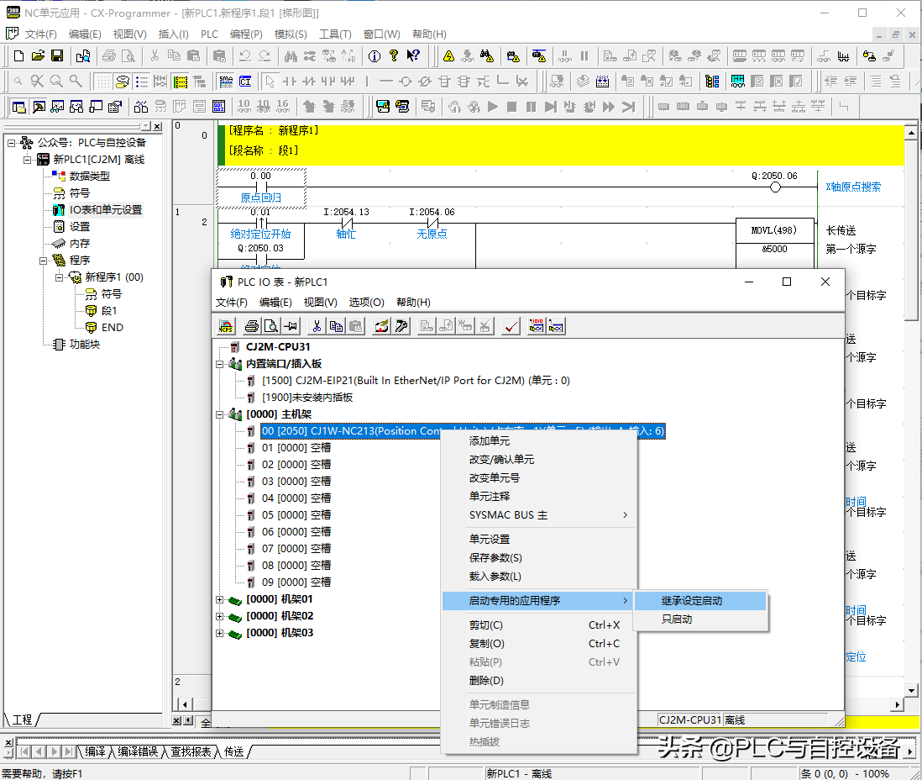Click the printer icon in PLC IO table toolbar
This screenshot has width=922, height=780.
(251, 327)
